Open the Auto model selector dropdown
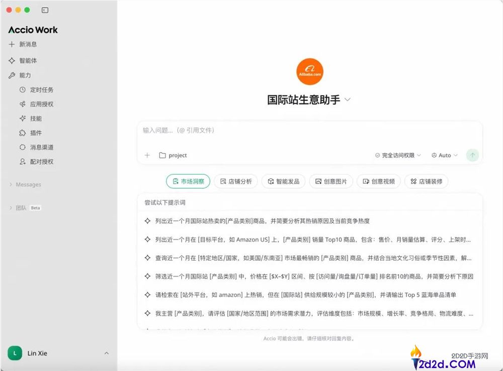 pos(444,155)
